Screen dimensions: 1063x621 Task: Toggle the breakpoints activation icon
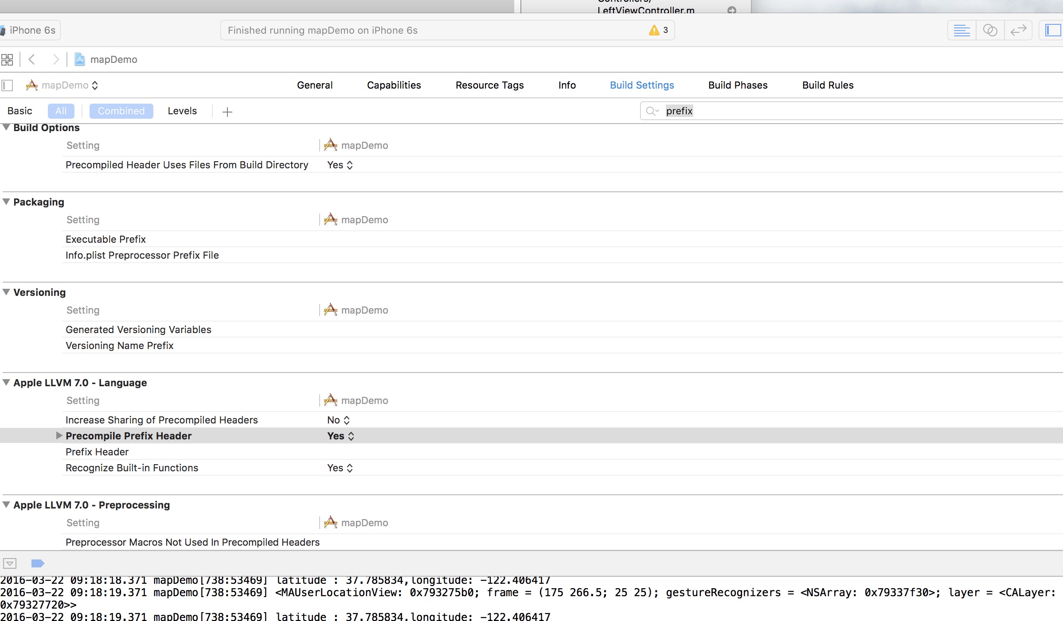(x=38, y=563)
